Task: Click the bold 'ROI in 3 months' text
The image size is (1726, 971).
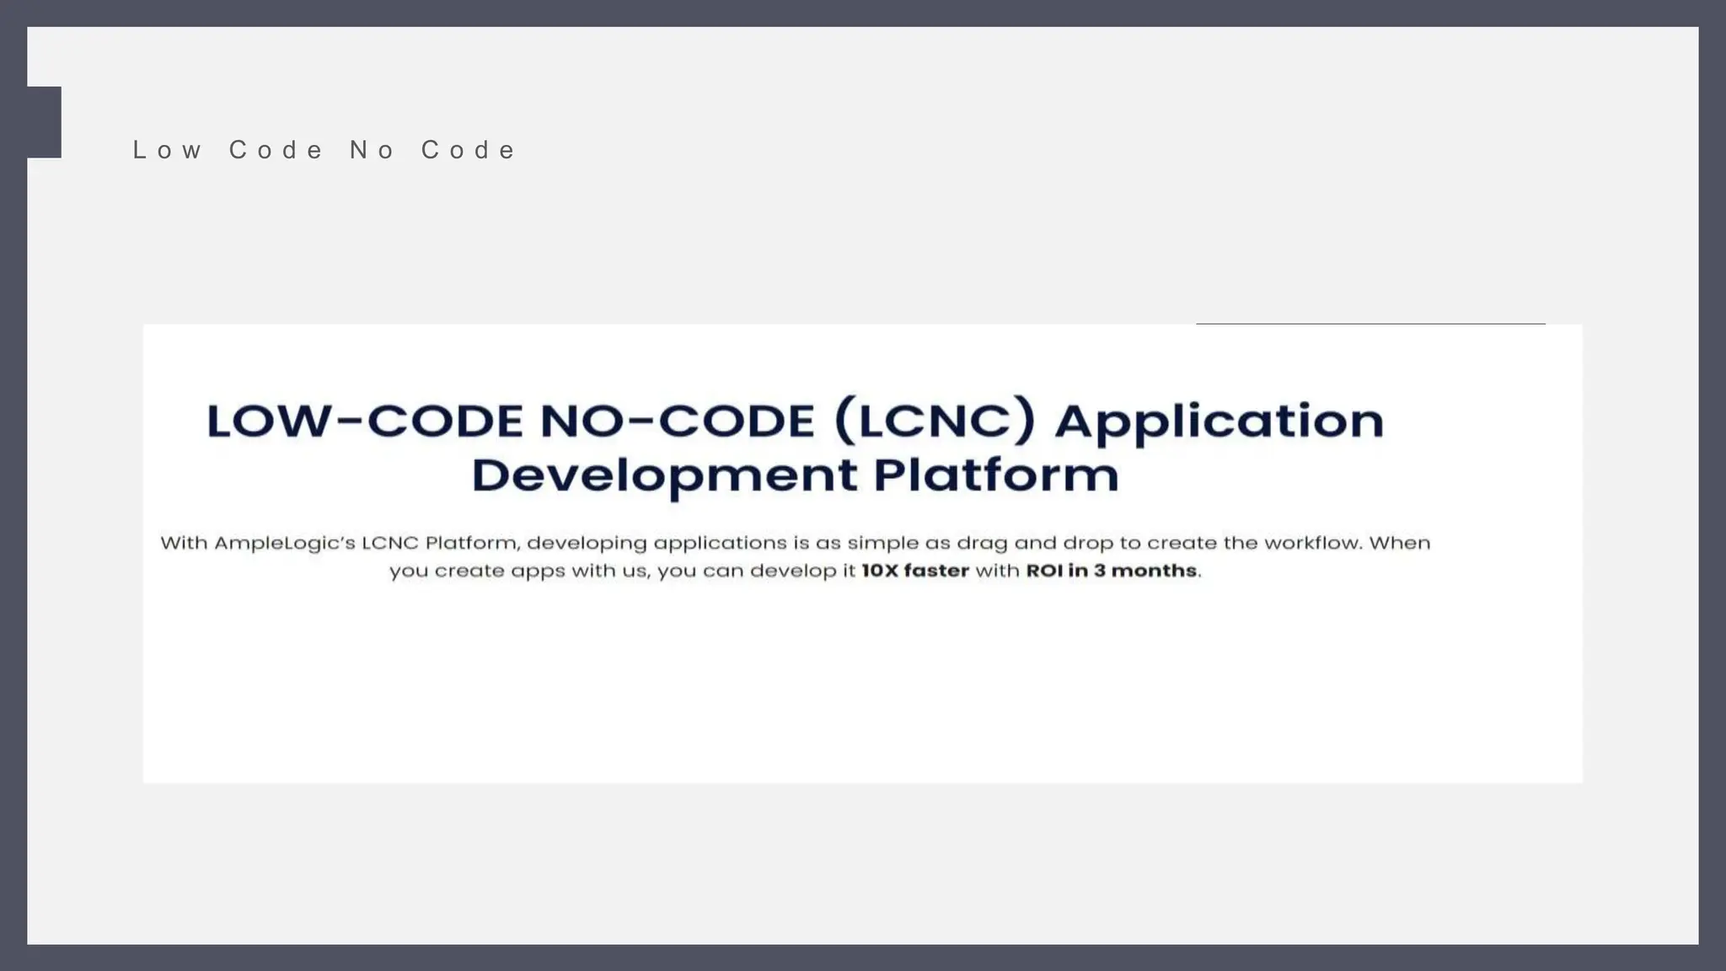Action: (x=1111, y=571)
